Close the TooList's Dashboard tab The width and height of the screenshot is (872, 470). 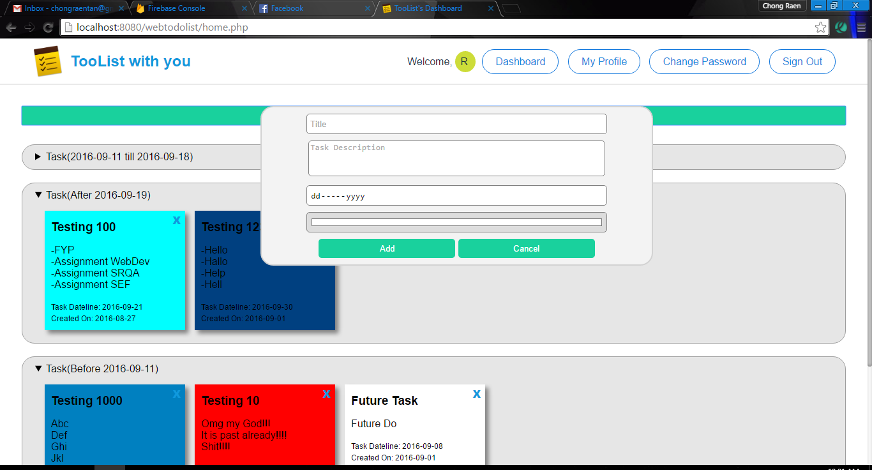click(x=490, y=8)
